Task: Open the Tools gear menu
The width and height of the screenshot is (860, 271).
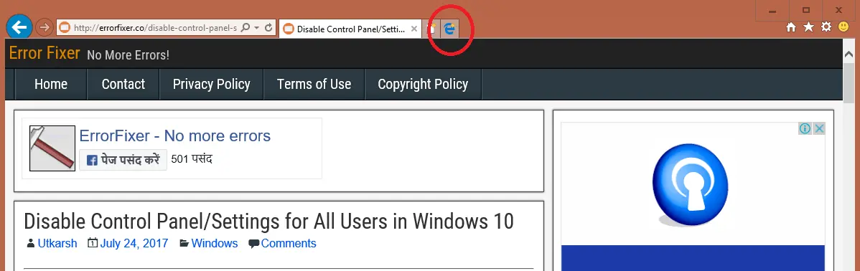Action: (826, 27)
